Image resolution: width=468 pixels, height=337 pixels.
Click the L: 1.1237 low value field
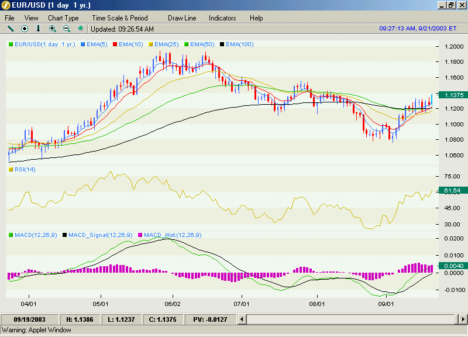(122, 319)
